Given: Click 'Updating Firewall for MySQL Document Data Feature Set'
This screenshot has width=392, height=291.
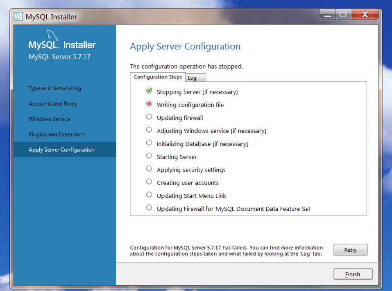Looking at the screenshot, I should point(233,209).
